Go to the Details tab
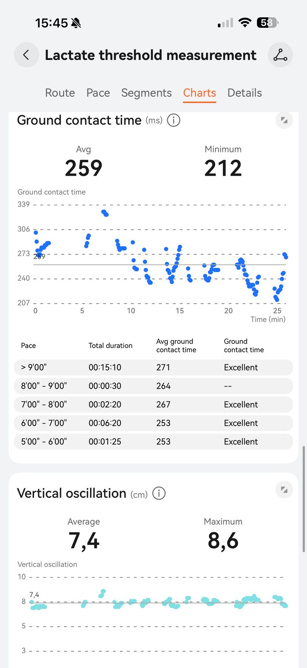Viewport: 307px width, 668px height. coord(245,93)
